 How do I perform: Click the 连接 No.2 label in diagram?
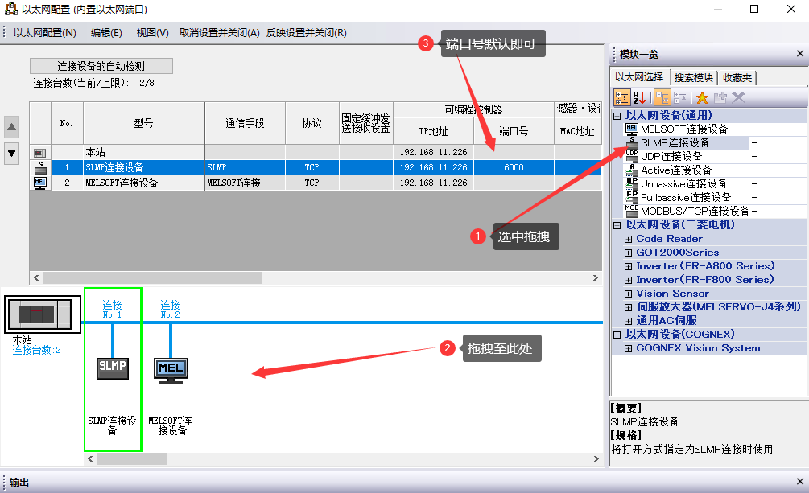[x=171, y=310]
